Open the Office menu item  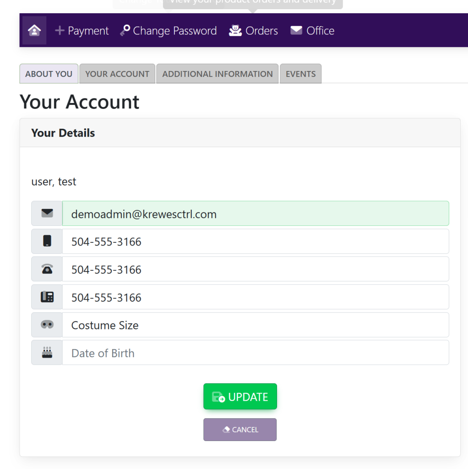(x=312, y=31)
